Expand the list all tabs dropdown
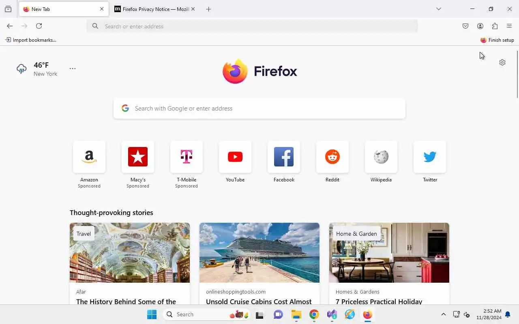 (x=438, y=9)
